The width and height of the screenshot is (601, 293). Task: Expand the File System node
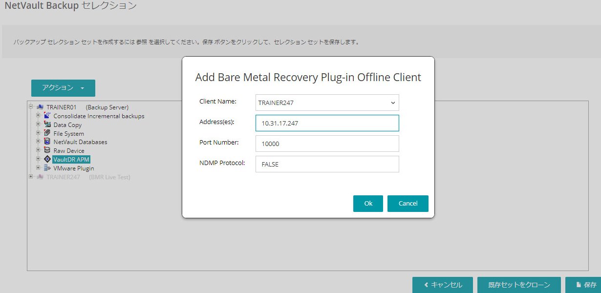[x=39, y=133]
